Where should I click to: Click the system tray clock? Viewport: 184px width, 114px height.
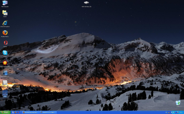[181, 112]
